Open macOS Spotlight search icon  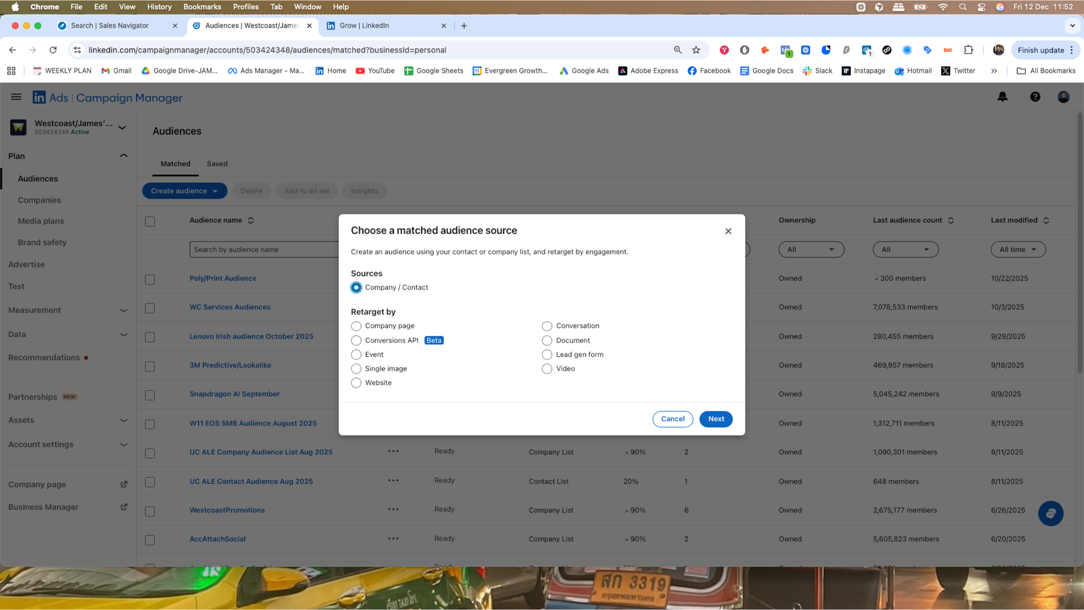(963, 7)
